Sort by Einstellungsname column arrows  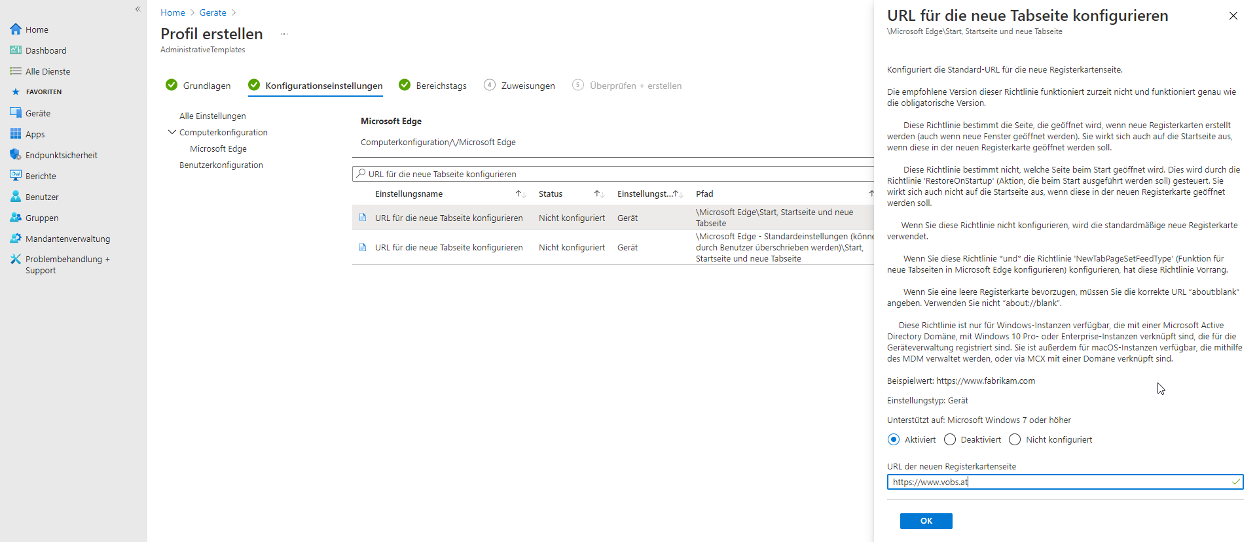(520, 194)
